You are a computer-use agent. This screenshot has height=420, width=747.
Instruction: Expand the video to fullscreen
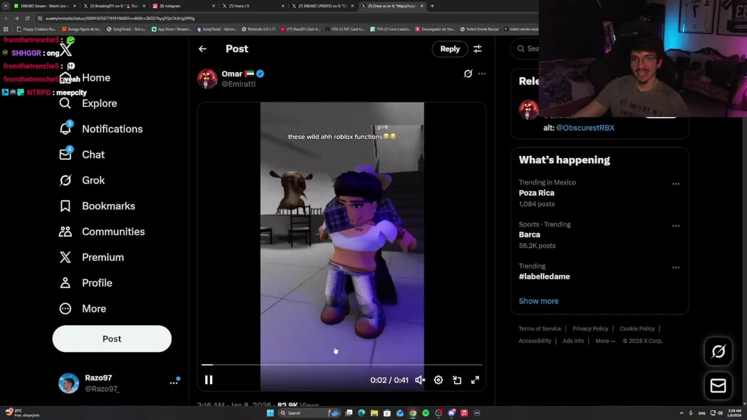click(x=475, y=380)
